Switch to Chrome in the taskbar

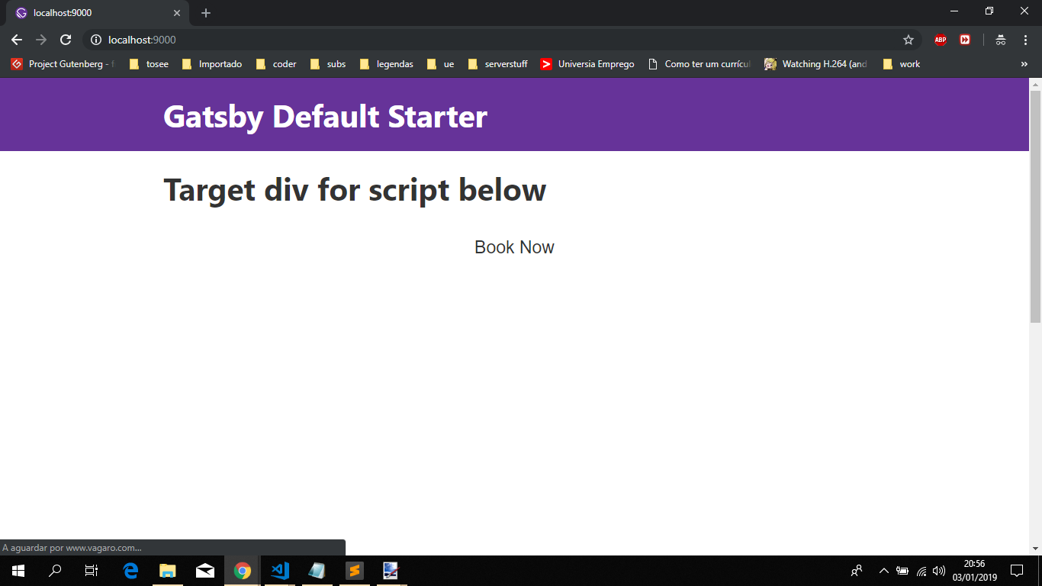243,571
